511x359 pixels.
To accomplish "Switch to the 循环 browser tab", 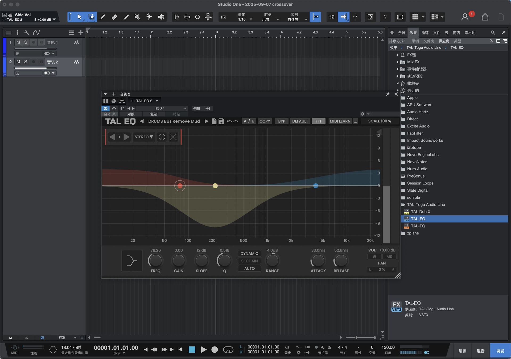I will pos(425,33).
